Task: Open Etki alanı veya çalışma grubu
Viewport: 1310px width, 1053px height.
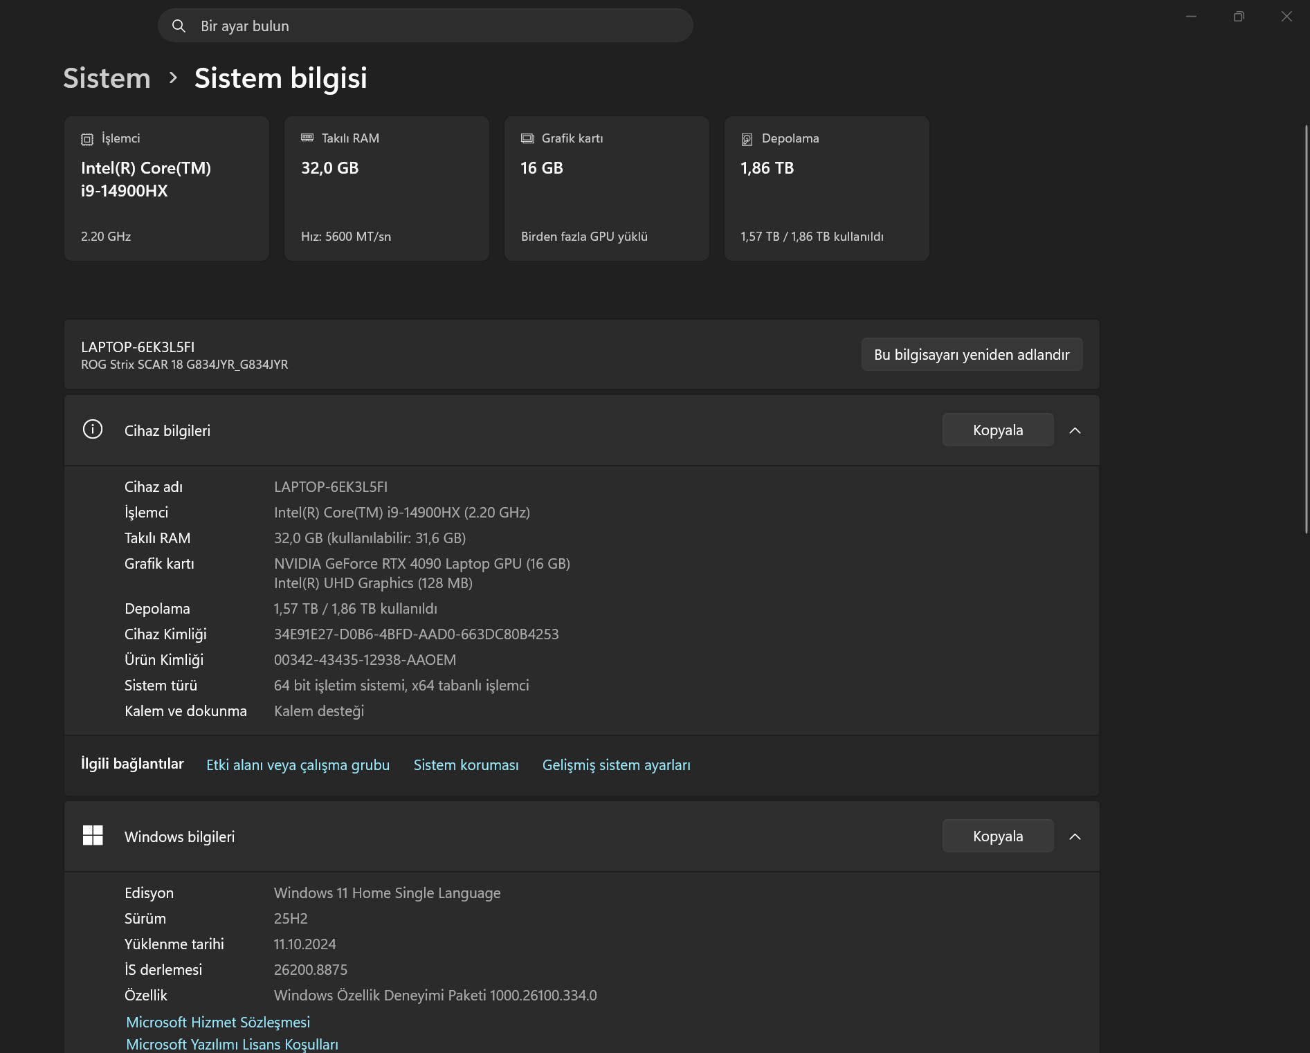Action: [x=298, y=765]
